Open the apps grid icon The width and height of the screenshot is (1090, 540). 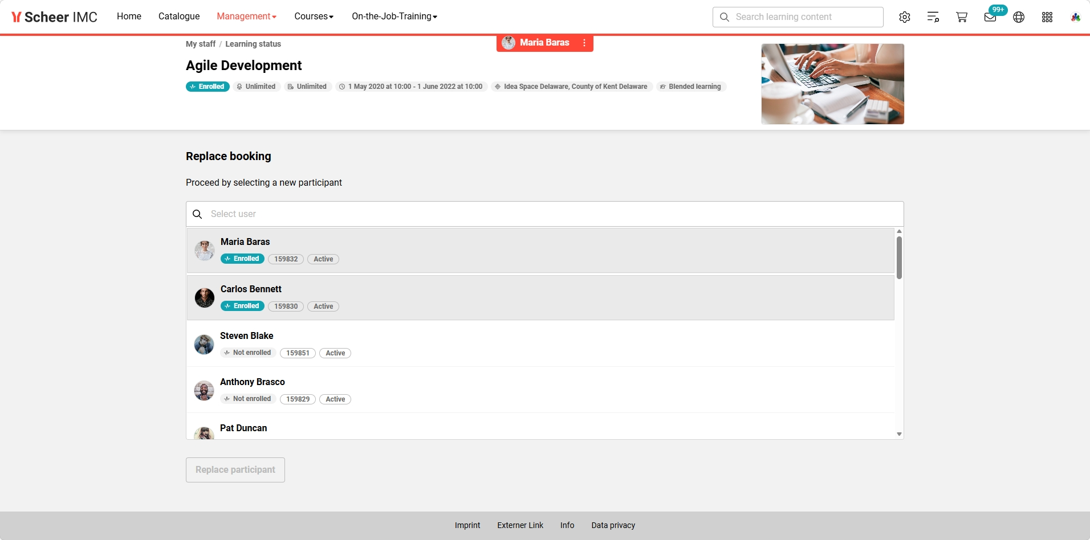tap(1047, 17)
